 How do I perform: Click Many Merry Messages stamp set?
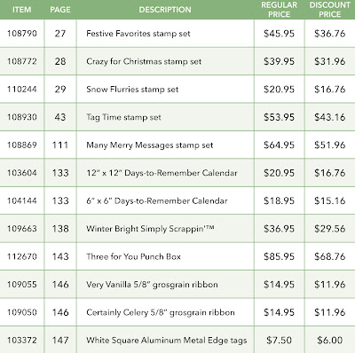point(150,145)
